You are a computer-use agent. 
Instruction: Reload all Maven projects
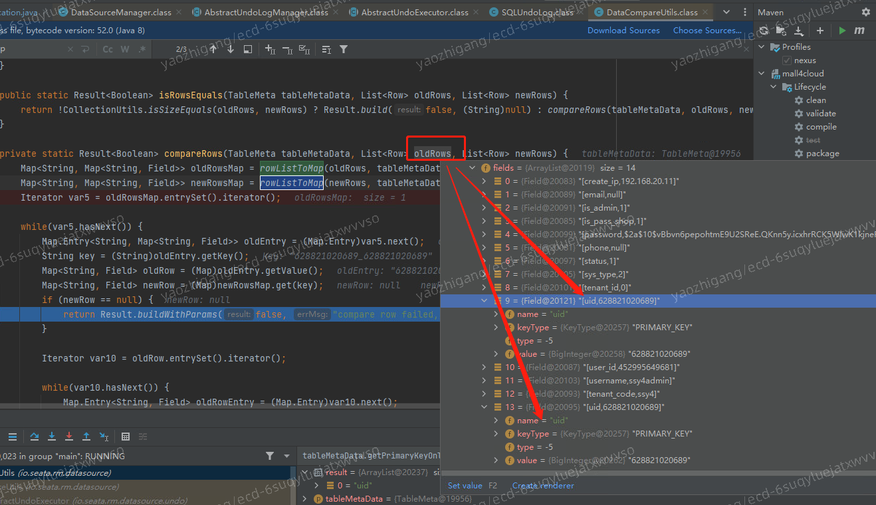coord(764,31)
